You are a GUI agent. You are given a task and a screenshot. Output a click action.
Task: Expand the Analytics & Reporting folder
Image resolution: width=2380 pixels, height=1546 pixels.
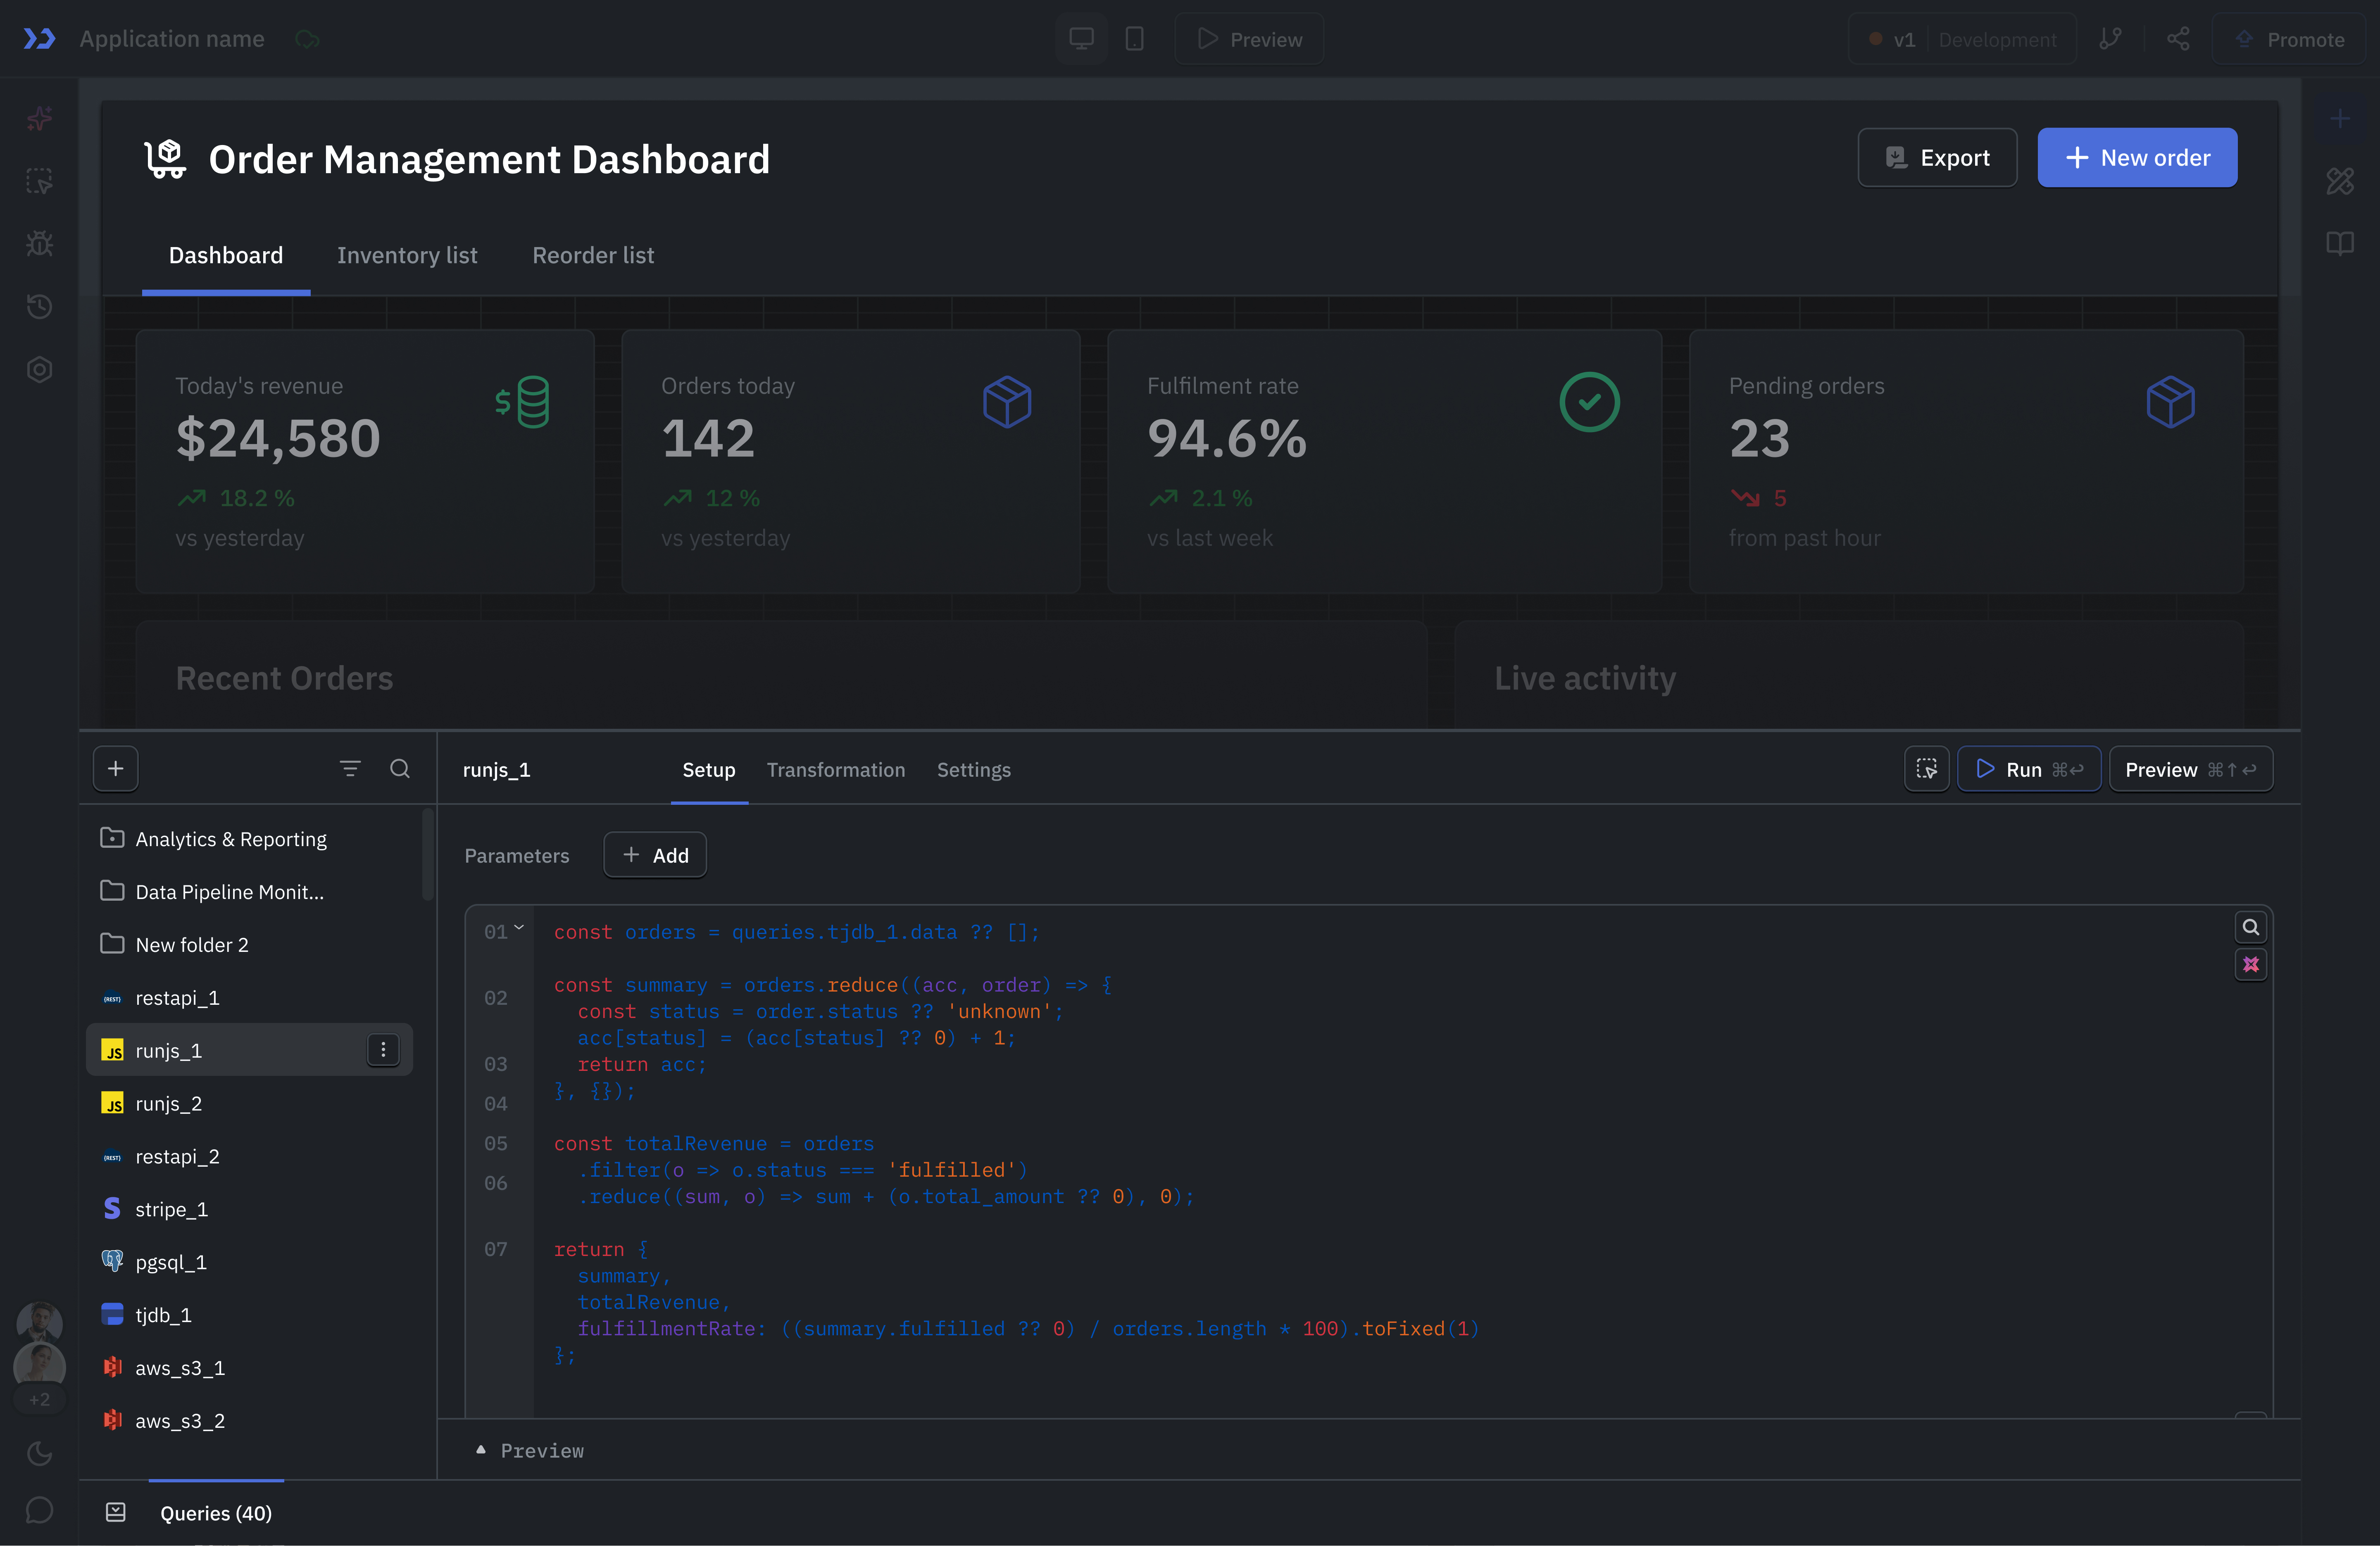[x=230, y=839]
